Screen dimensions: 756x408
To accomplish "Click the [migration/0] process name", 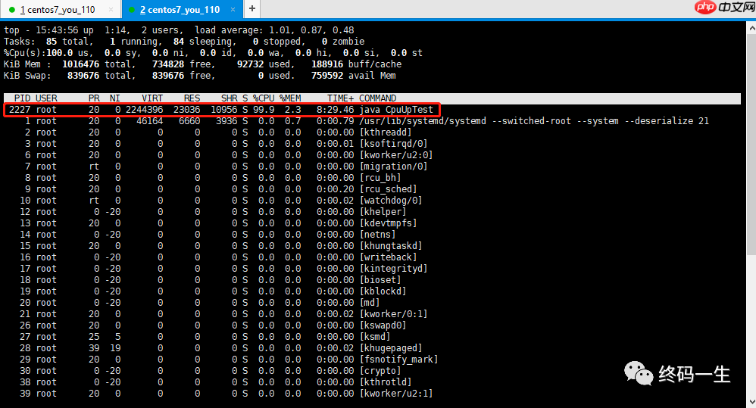I will click(393, 167).
